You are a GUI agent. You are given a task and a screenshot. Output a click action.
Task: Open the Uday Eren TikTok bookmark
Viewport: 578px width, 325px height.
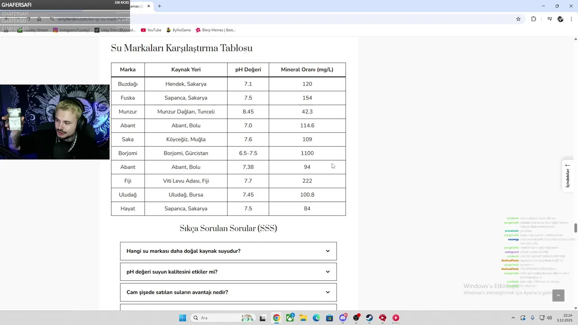tap(115, 30)
